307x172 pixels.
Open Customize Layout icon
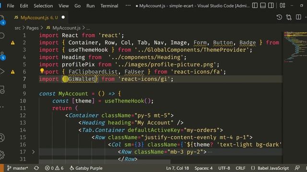tap(283, 5)
